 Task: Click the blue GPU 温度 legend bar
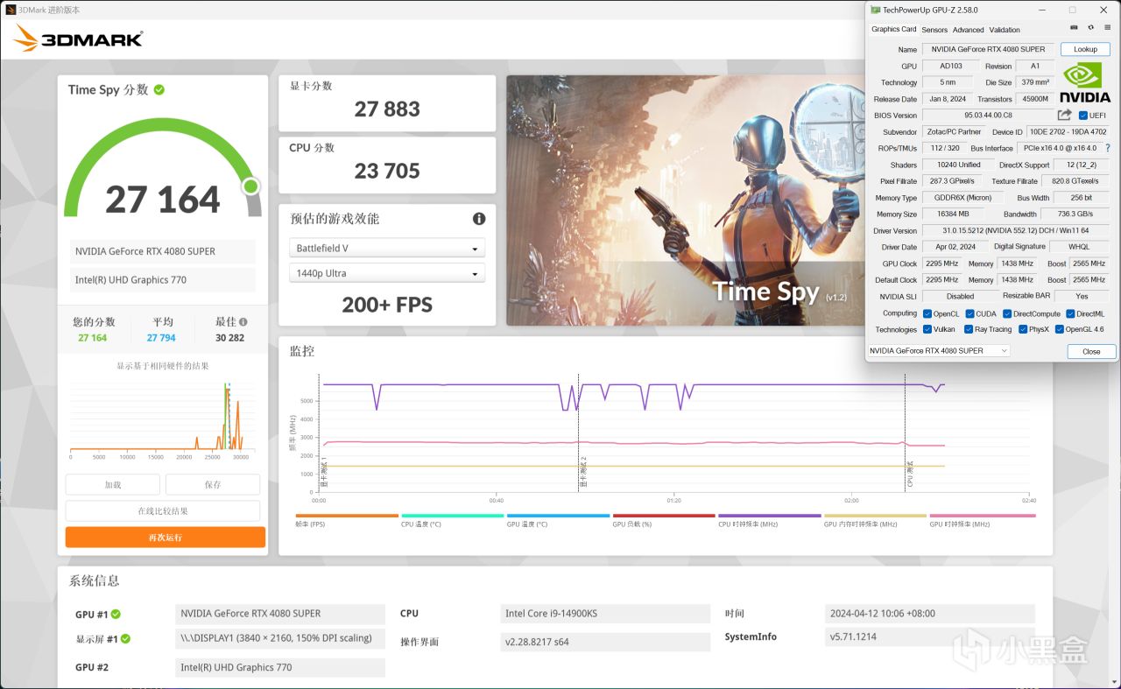[558, 516]
